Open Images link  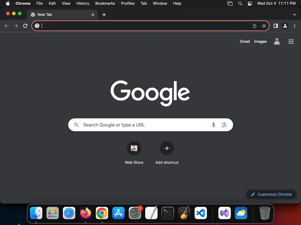point(260,42)
